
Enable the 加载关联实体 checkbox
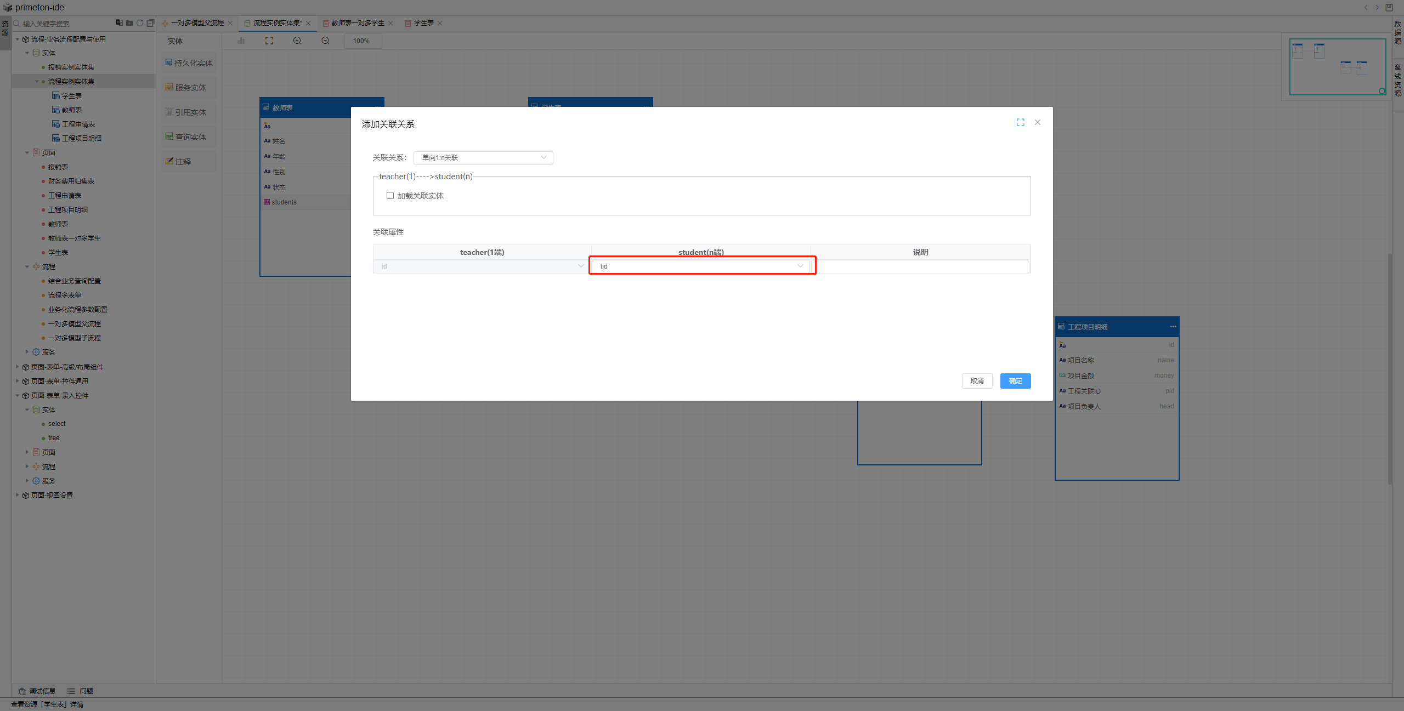pyautogui.click(x=390, y=196)
